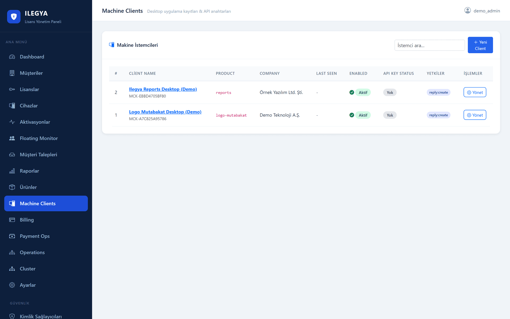Viewport: 510px width, 319px height.
Task: Click green check icon in Logo Mutabakat row
Action: [x=352, y=115]
